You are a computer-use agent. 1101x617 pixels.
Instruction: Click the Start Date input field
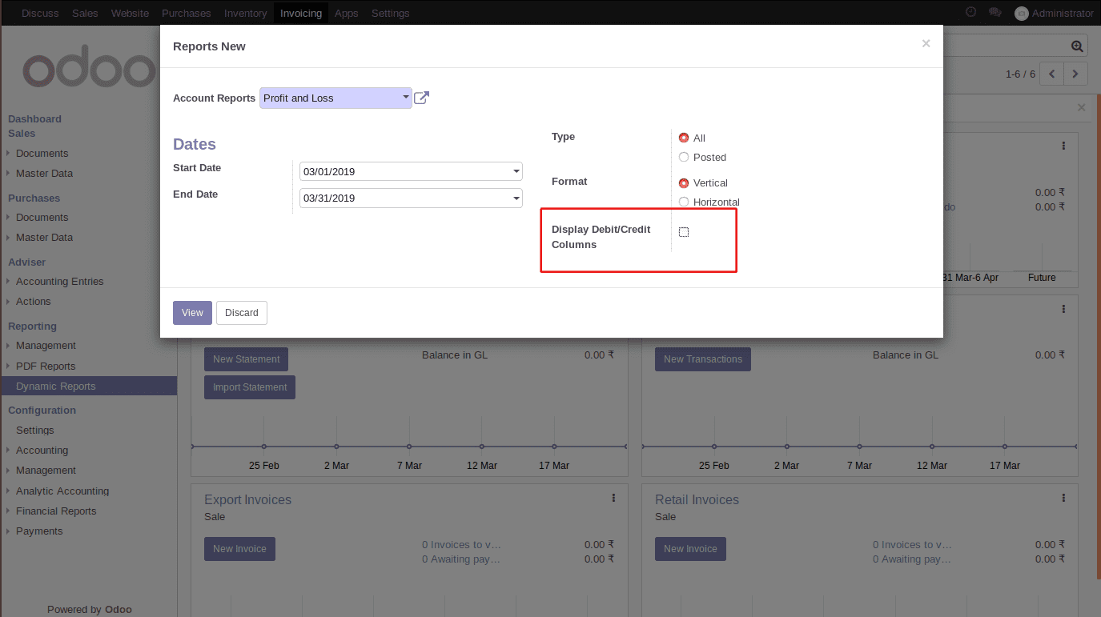(411, 171)
